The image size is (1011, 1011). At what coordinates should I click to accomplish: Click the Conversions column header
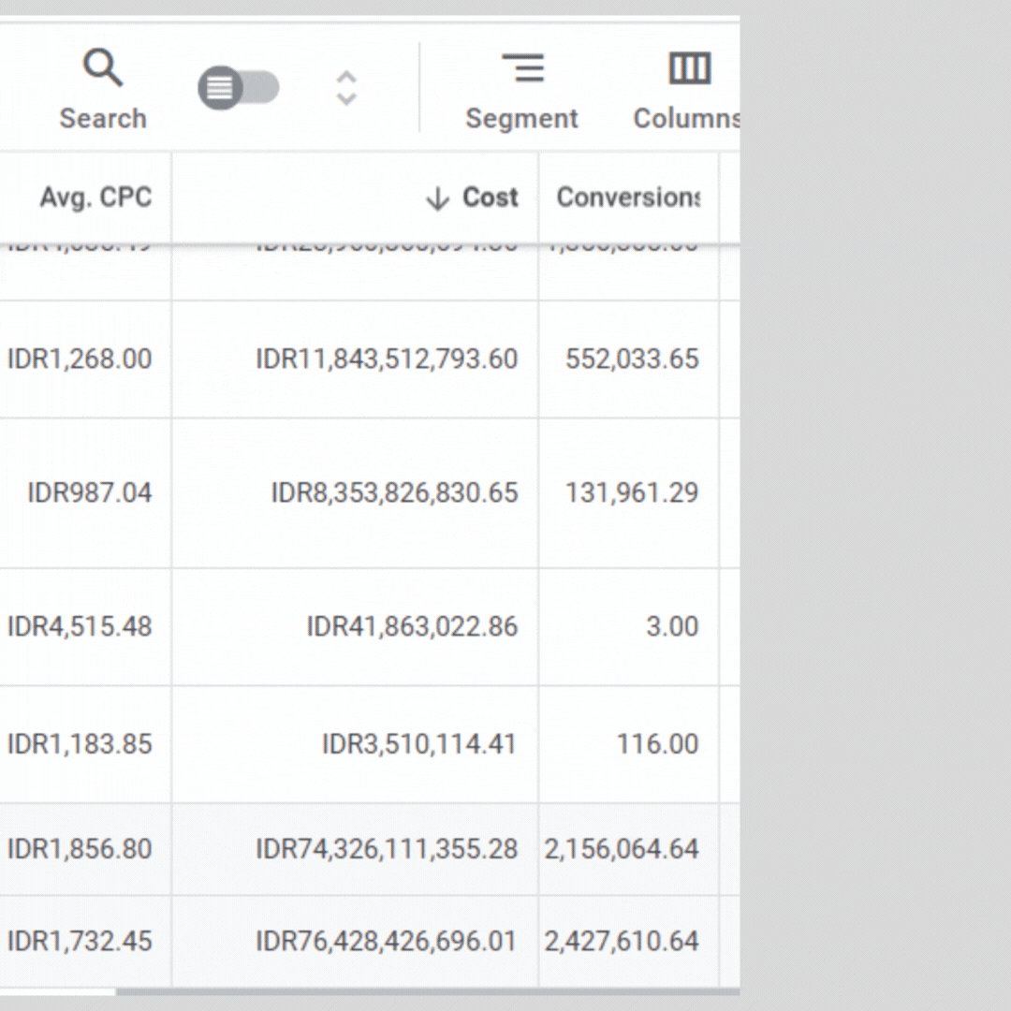[x=627, y=198]
